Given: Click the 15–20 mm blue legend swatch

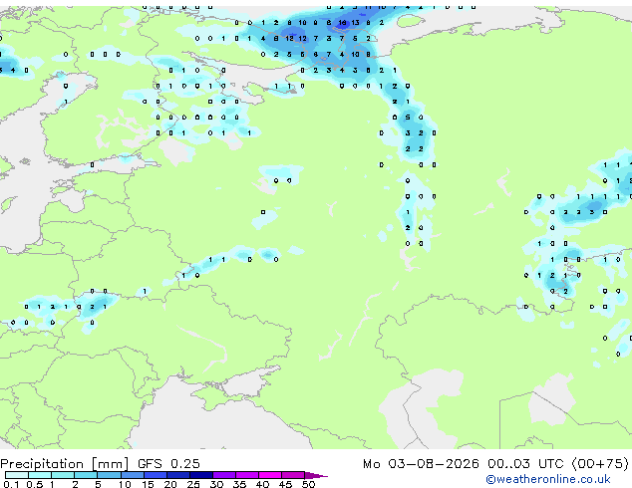Looking at the screenshot, I should (x=156, y=475).
